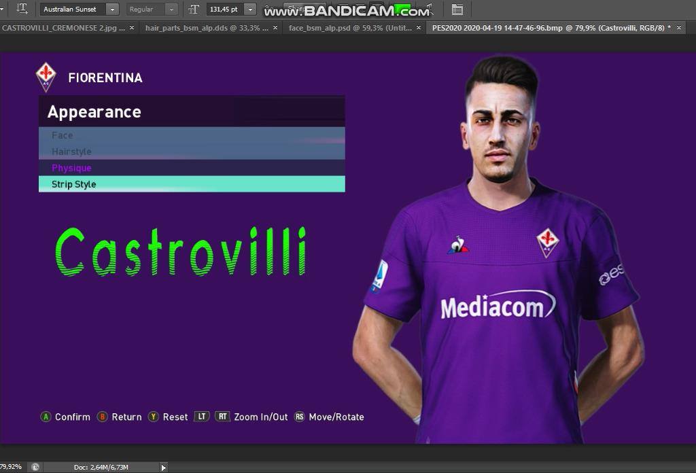Screen dimensions: 696x473
Task: Click the green A Confirm button icon
Action: pos(46,417)
